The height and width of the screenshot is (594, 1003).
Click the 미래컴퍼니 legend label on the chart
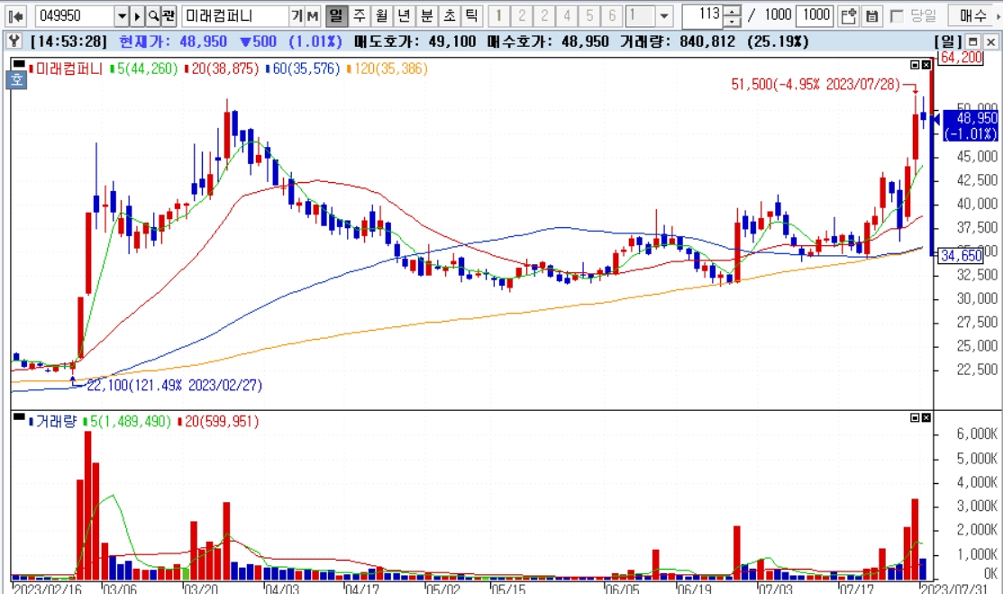pyautogui.click(x=68, y=69)
